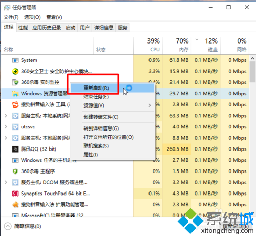
Task: Choose 重新启动(R) from the context menu
Action: pos(113,88)
